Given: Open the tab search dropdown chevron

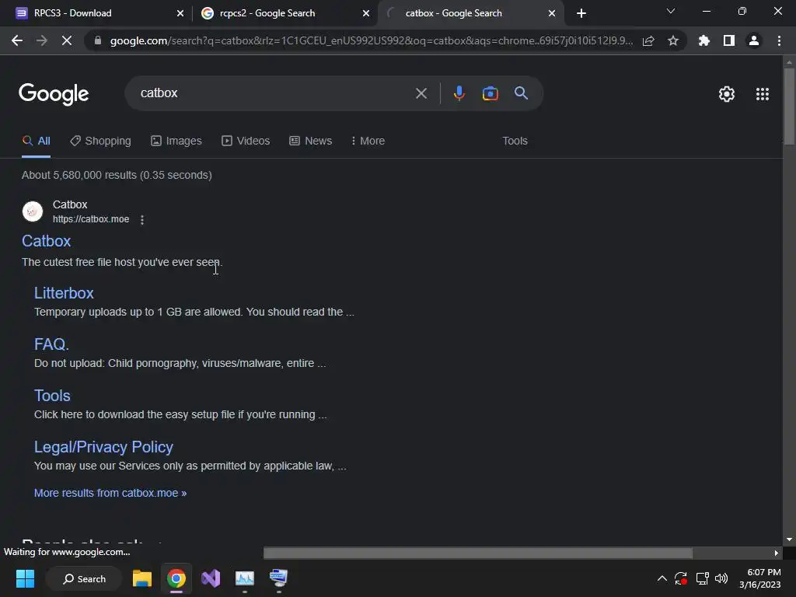Looking at the screenshot, I should pyautogui.click(x=671, y=11).
